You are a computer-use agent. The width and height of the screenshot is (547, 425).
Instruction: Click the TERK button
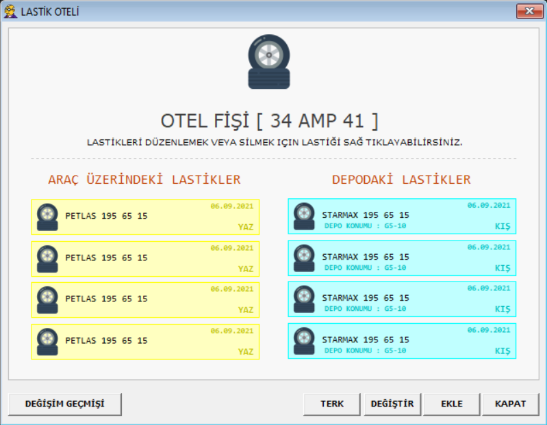click(x=332, y=404)
